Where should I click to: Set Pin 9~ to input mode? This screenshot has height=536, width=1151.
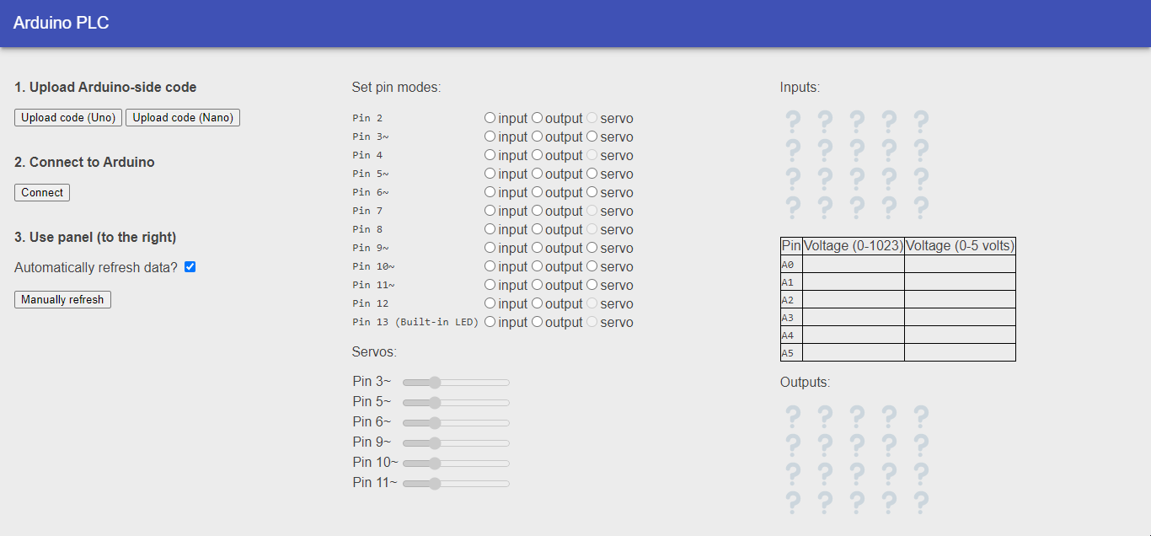click(x=490, y=248)
